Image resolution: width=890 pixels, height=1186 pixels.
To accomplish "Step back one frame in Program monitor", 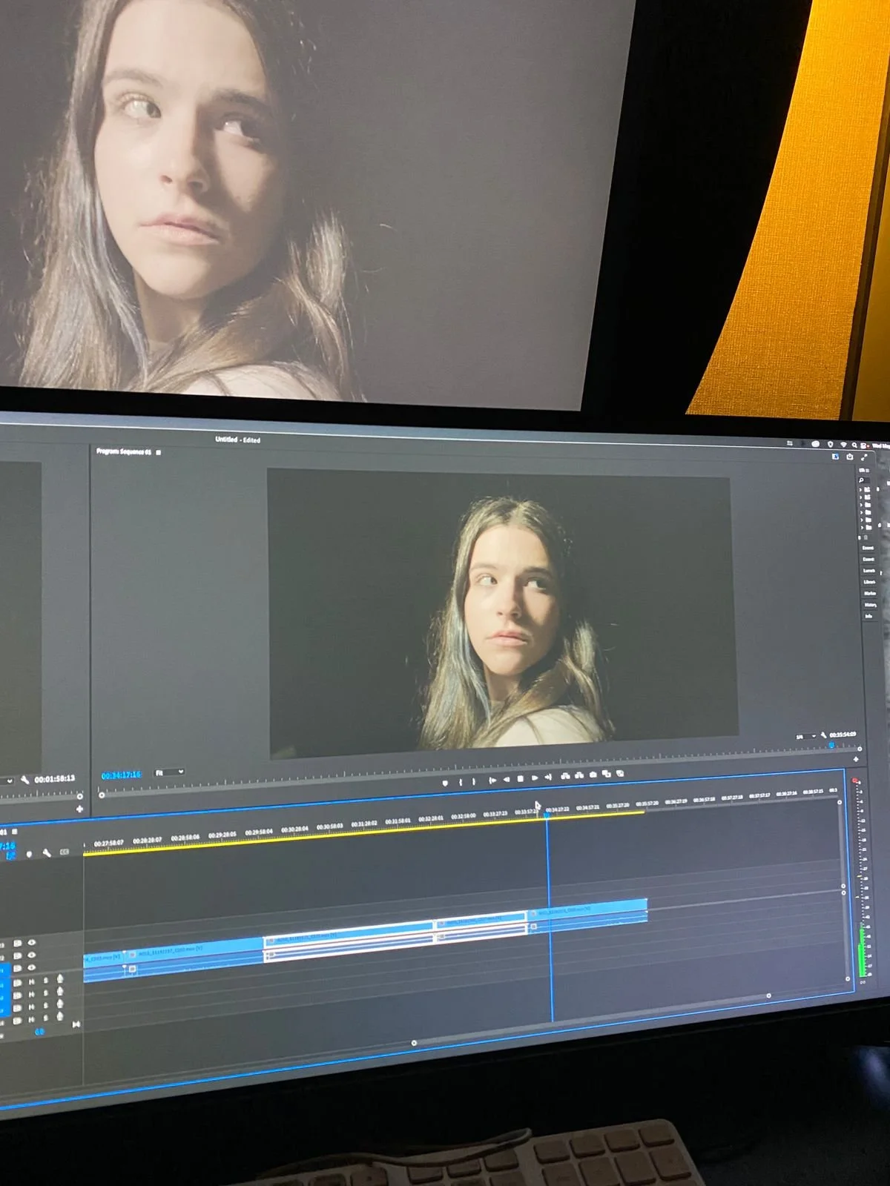I will pos(507,780).
